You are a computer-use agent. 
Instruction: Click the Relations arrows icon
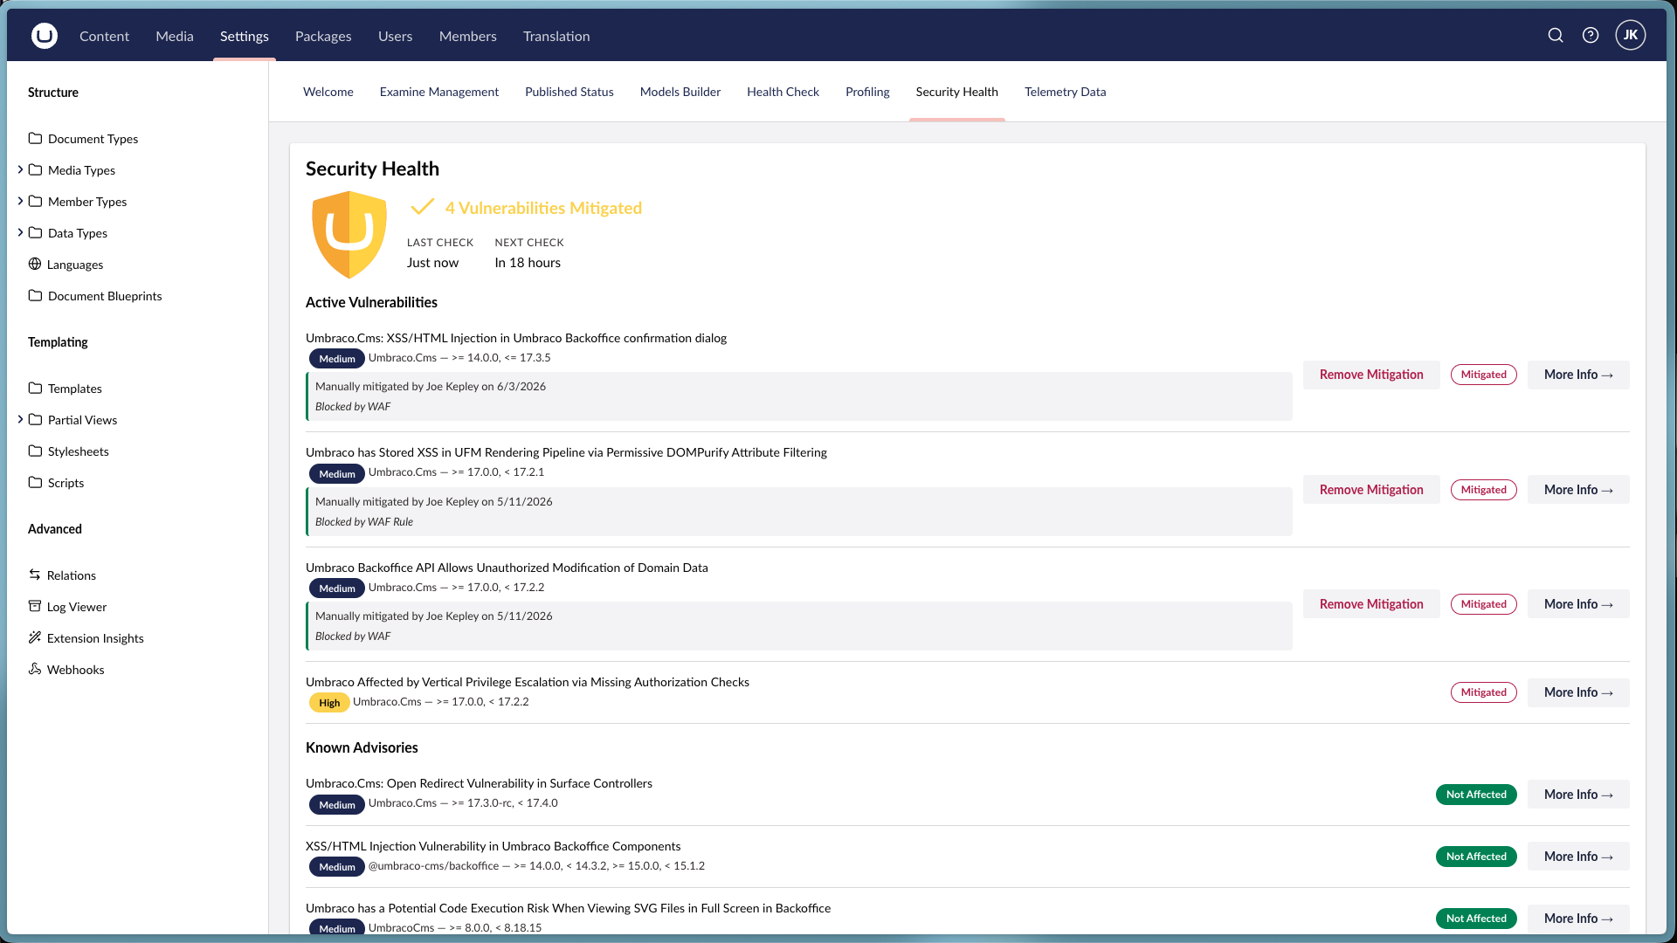(35, 575)
